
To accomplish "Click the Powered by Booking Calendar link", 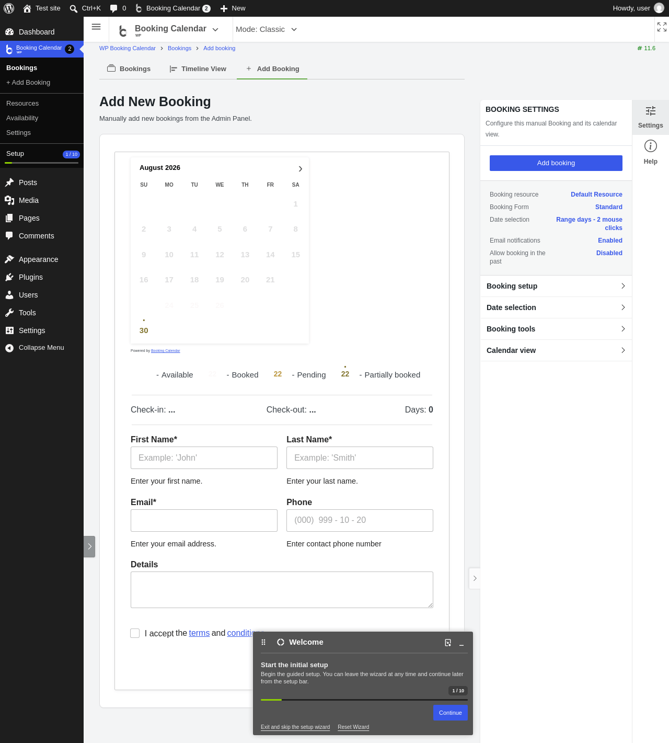I will tap(165, 351).
